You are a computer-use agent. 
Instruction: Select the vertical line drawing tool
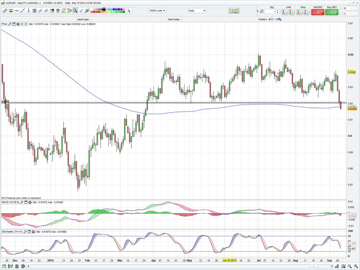tap(28, 11)
